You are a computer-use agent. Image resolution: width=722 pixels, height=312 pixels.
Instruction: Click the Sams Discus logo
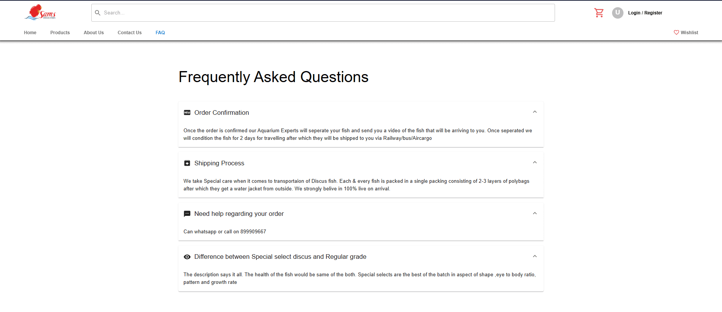[x=40, y=13]
